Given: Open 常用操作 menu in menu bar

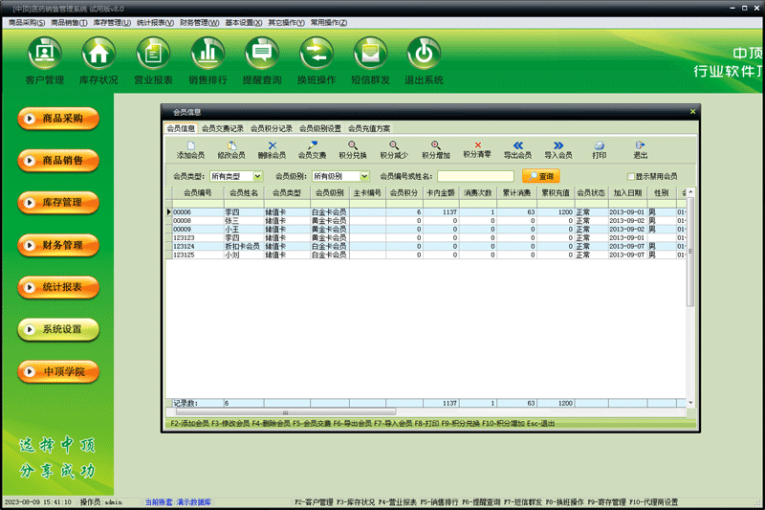Looking at the screenshot, I should click(x=329, y=22).
